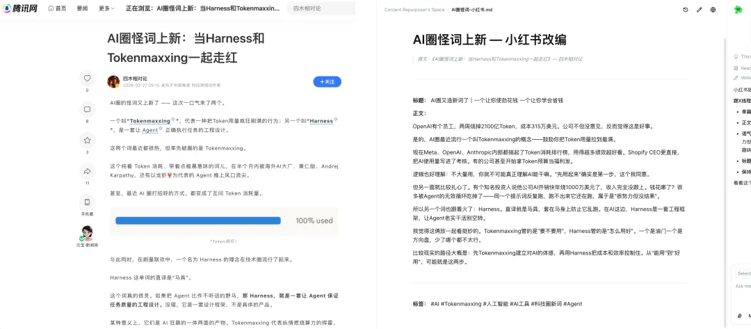Expand the 更多 dropdown menu
This screenshot has height=329, width=751.
point(106,8)
